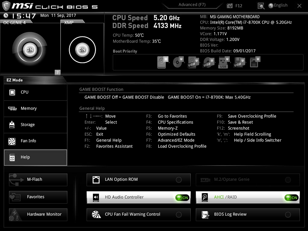Click the globe language icon

[x=271, y=6]
